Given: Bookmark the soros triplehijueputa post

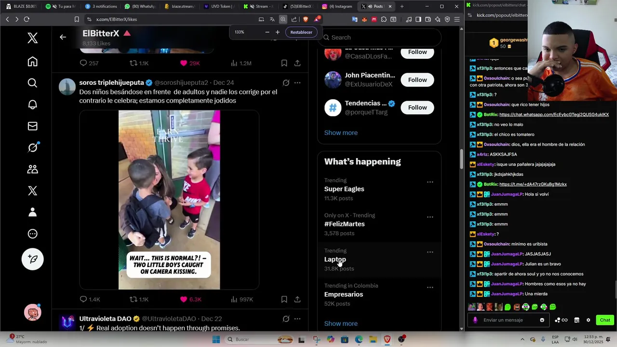Looking at the screenshot, I should (x=284, y=299).
